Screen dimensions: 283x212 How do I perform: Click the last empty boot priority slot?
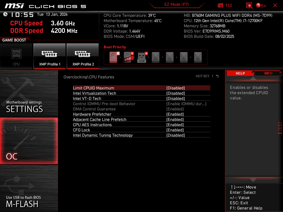coord(198,57)
